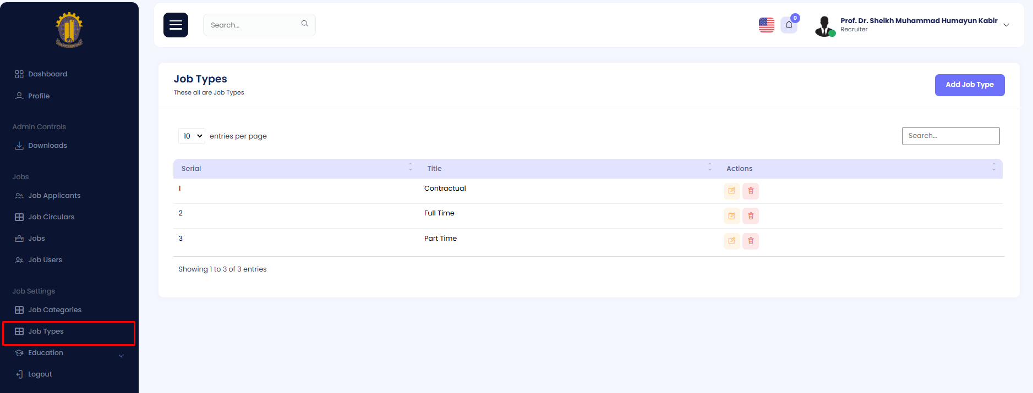Click the edit icon for Part Time

[731, 241]
